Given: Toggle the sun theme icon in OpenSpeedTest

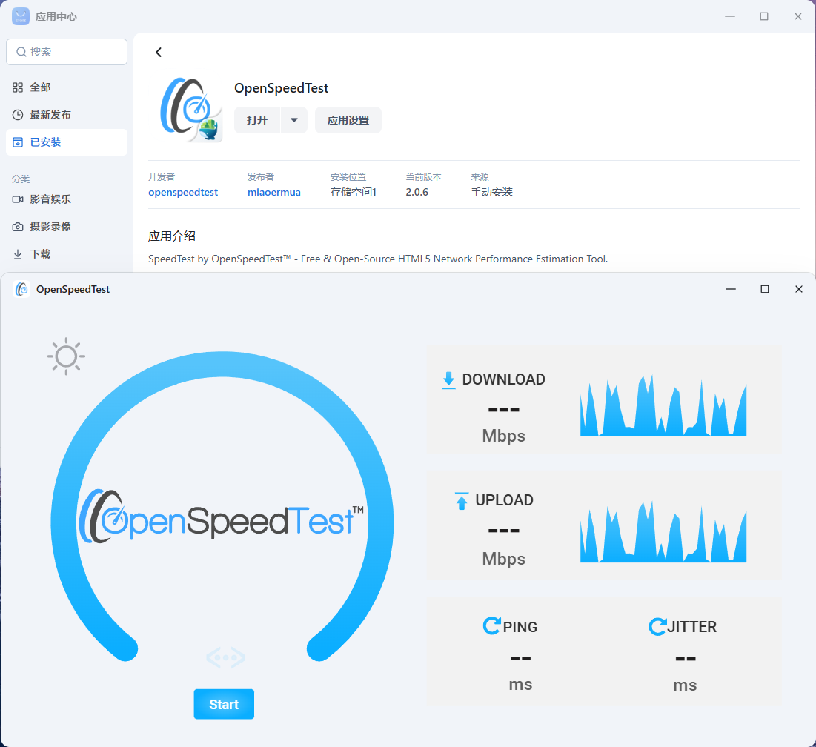Looking at the screenshot, I should tap(66, 356).
